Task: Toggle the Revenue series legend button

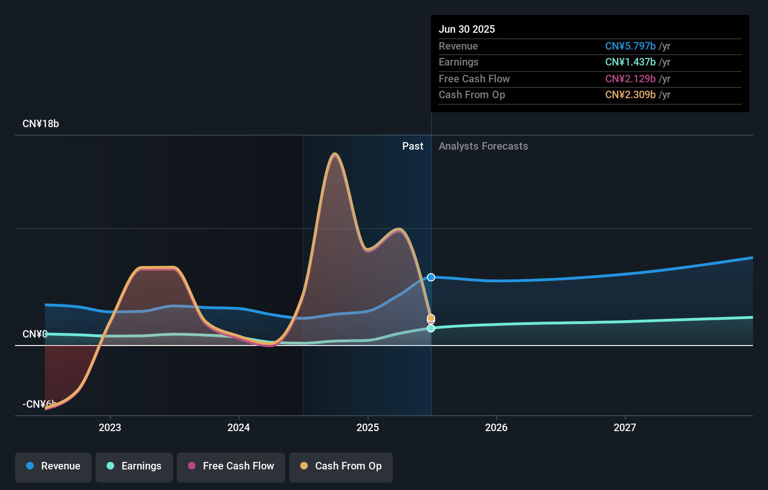Action: 53,467
